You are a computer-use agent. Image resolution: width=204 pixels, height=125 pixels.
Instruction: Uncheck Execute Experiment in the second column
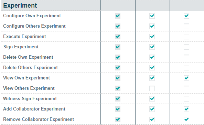click(x=152, y=37)
